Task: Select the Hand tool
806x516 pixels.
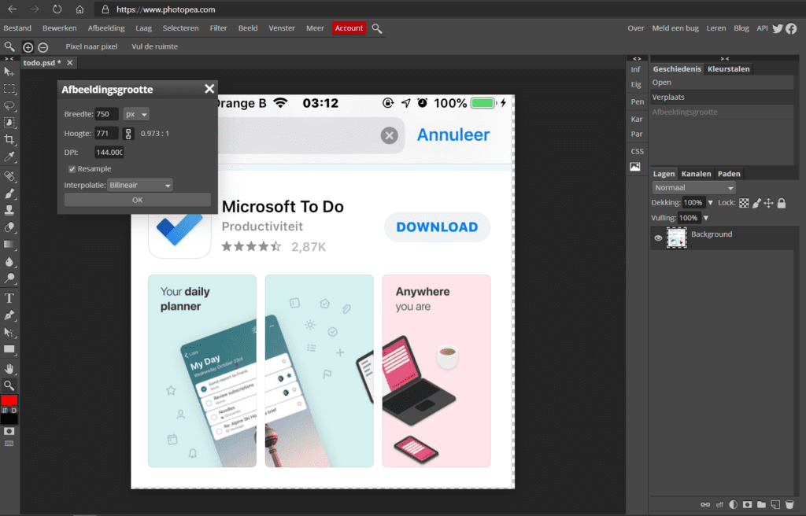Action: click(9, 368)
